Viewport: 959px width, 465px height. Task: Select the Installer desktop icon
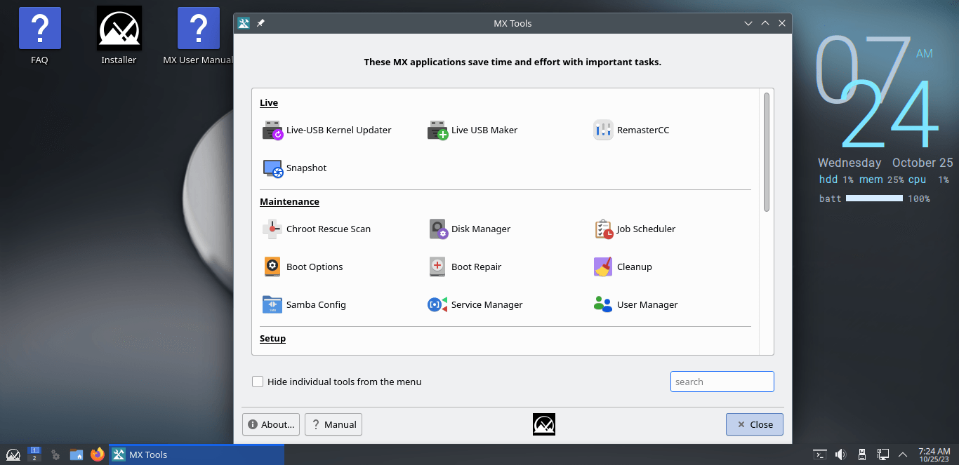click(119, 36)
